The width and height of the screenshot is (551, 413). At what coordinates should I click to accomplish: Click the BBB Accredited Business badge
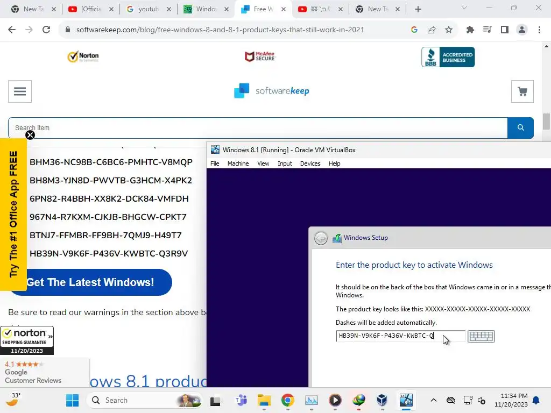[x=448, y=57]
